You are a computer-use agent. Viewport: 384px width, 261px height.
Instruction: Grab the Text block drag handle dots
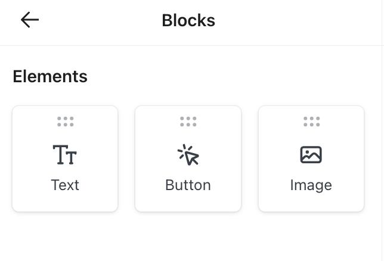pyautogui.click(x=65, y=122)
